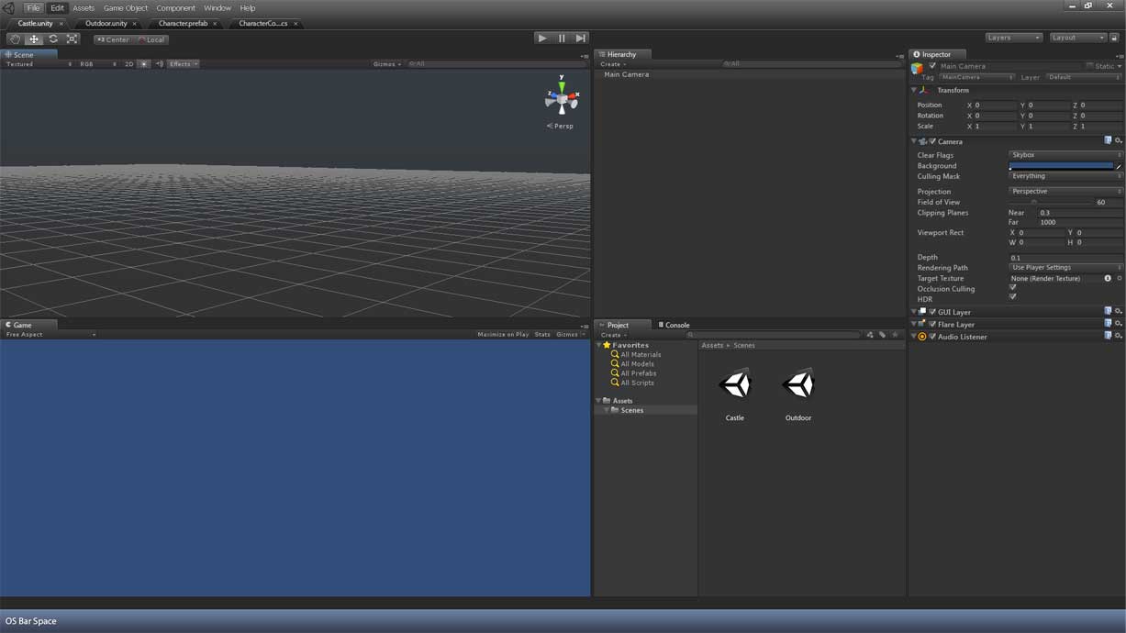The height and width of the screenshot is (633, 1126).
Task: Select the Castle scene thumbnail in Project panel
Action: click(734, 384)
